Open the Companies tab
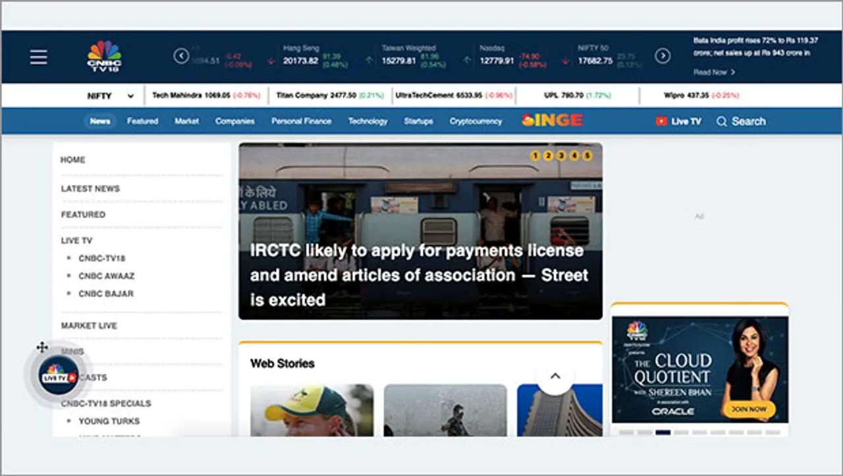 pyautogui.click(x=235, y=121)
